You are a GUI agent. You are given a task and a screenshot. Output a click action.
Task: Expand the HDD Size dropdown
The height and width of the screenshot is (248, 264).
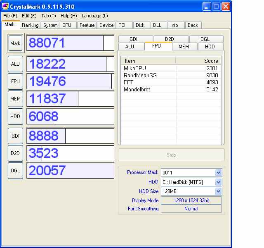coord(218,191)
